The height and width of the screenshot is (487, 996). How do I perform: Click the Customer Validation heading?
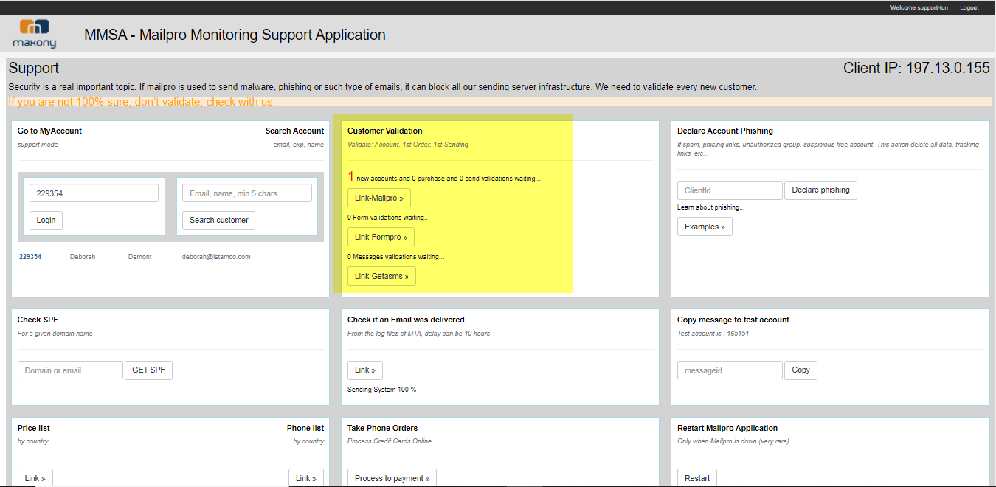[x=385, y=131]
